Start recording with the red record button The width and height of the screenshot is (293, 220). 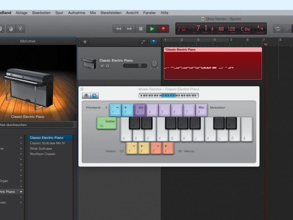tap(163, 29)
